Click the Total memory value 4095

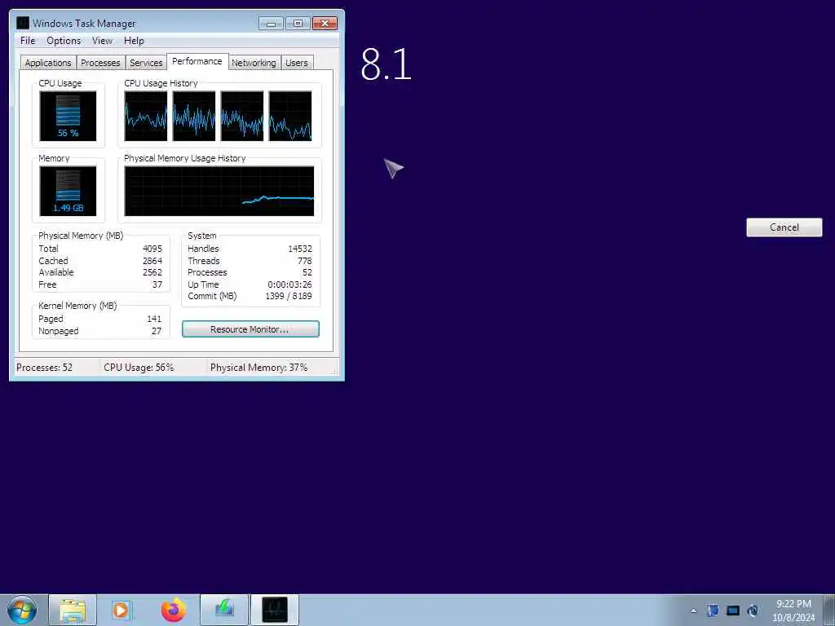pos(152,249)
